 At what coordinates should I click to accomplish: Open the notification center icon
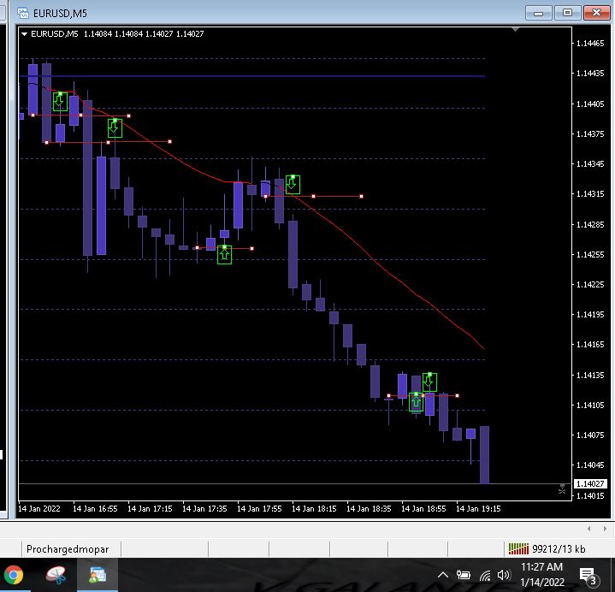[588, 576]
